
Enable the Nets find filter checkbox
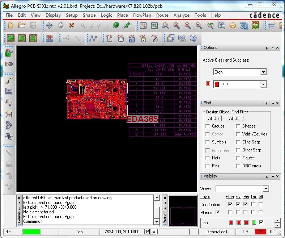208,158
